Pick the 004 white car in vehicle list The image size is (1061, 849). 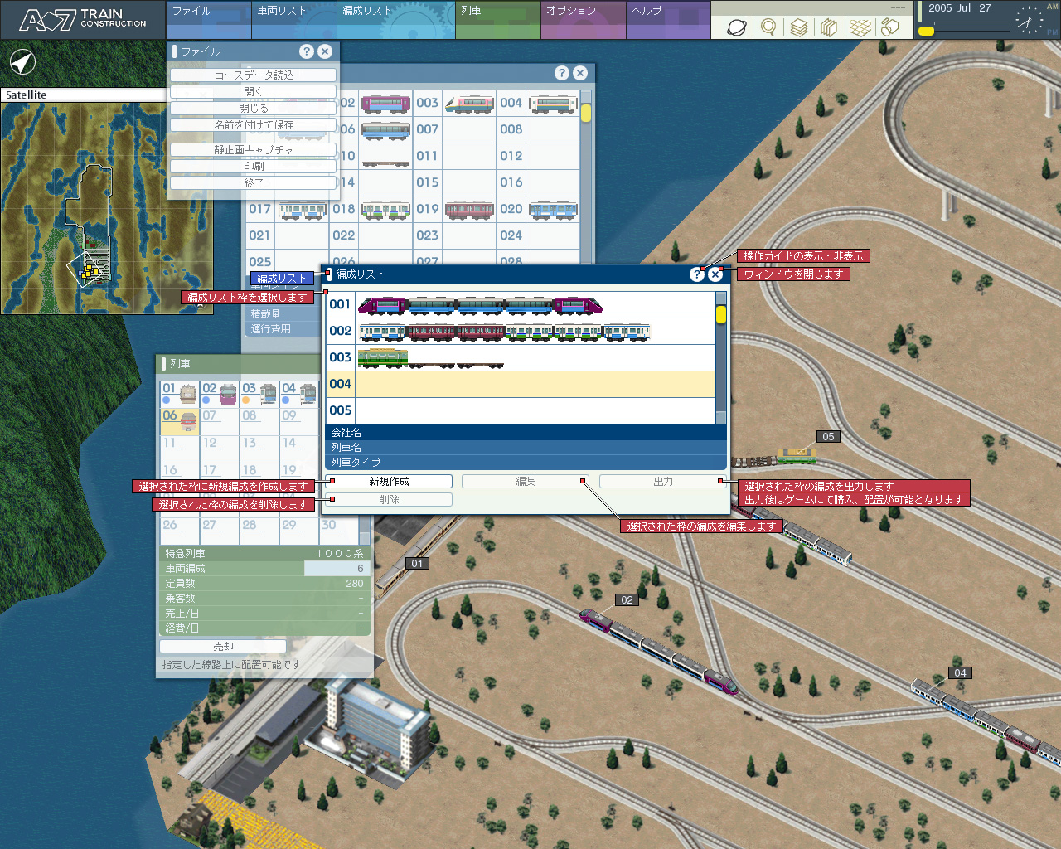(553, 104)
